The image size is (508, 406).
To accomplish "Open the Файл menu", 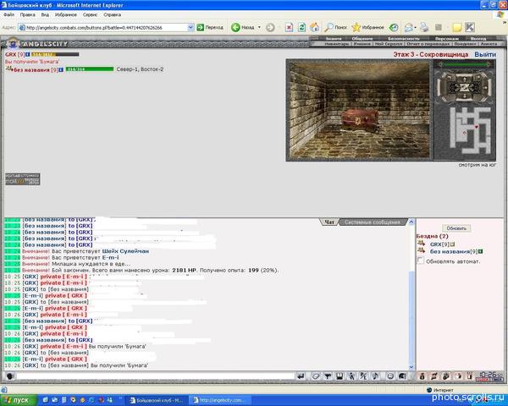I will [x=8, y=14].
